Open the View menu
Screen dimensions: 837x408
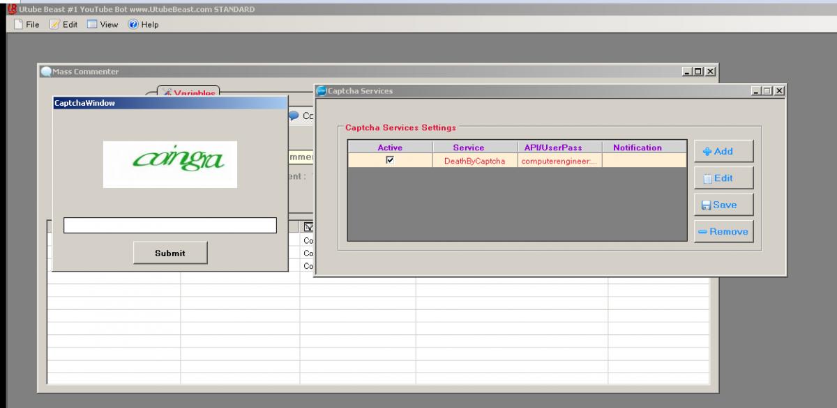[102, 24]
